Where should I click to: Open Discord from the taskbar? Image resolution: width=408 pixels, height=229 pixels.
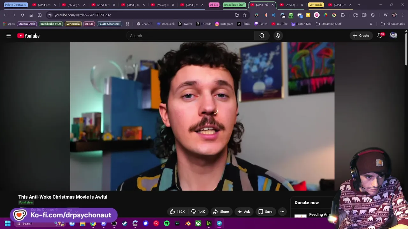[104, 223]
